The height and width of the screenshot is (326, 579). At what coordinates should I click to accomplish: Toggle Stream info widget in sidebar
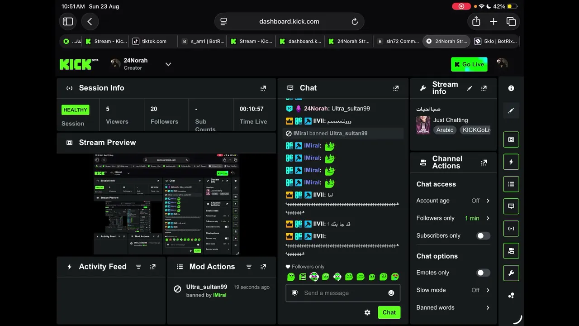(511, 273)
